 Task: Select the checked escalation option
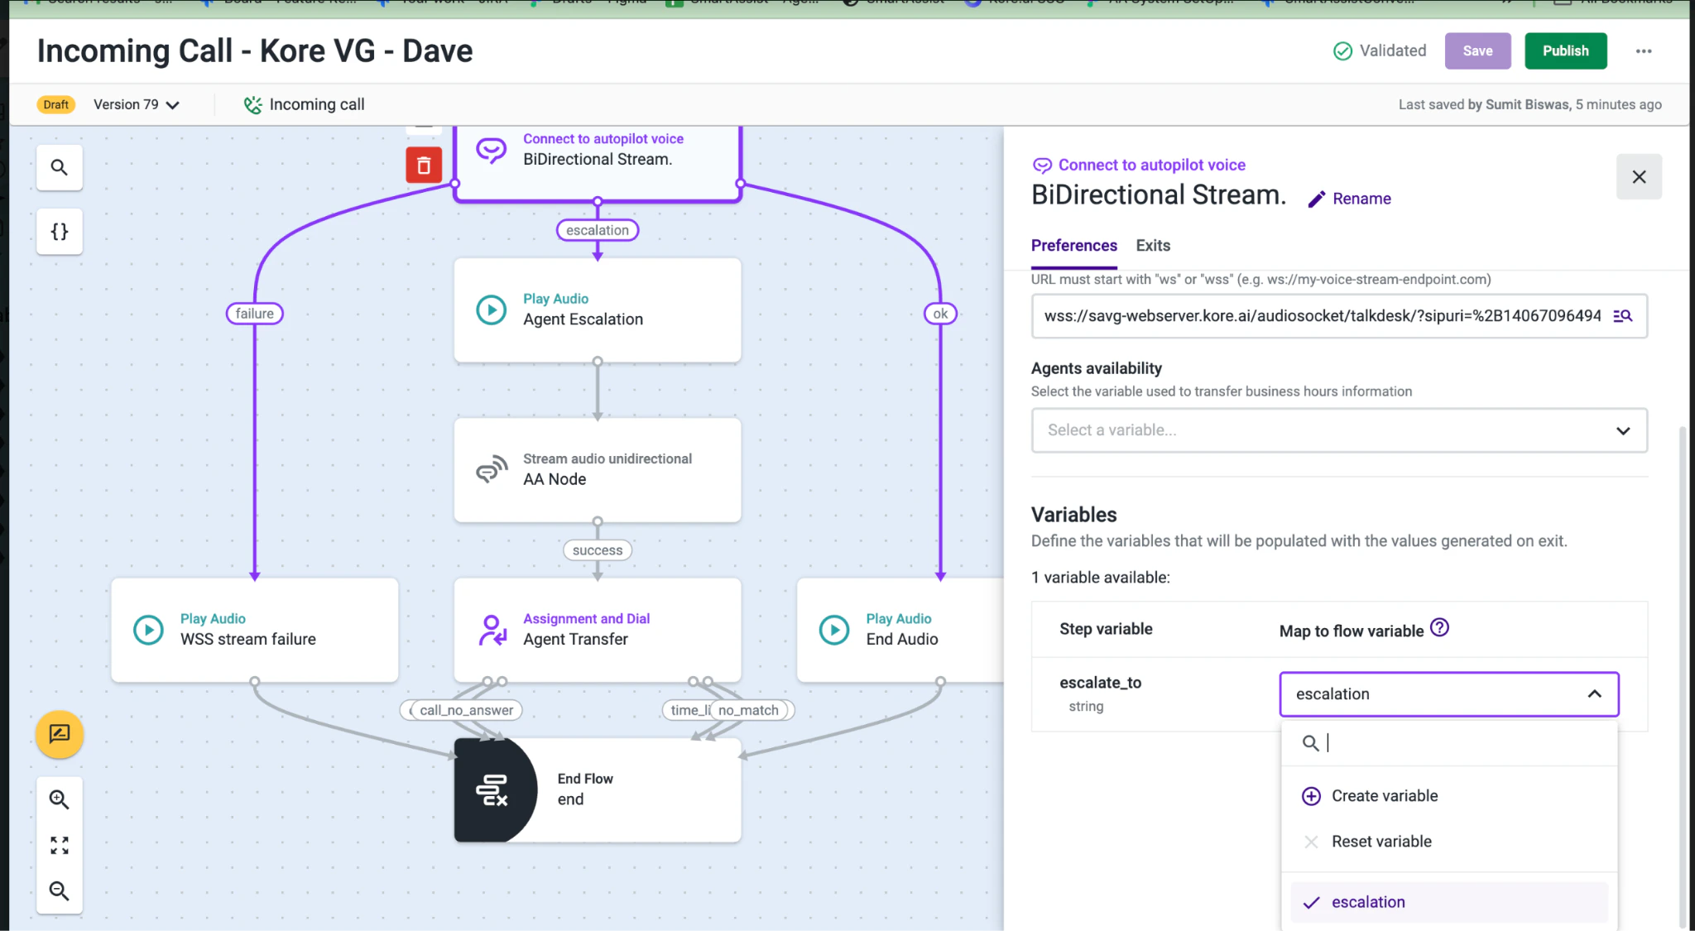(1368, 902)
